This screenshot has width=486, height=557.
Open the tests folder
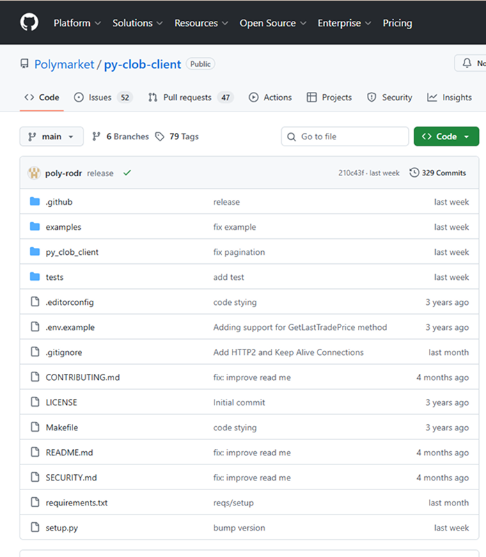[54, 277]
